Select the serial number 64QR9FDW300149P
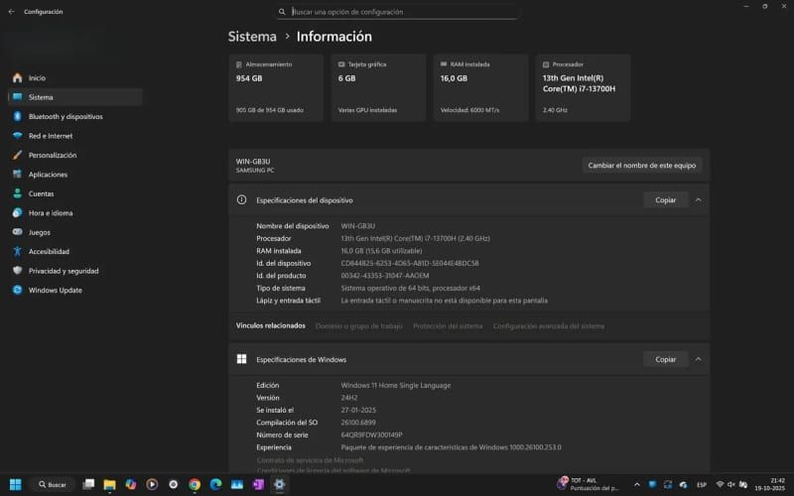The image size is (794, 496). pos(371,434)
